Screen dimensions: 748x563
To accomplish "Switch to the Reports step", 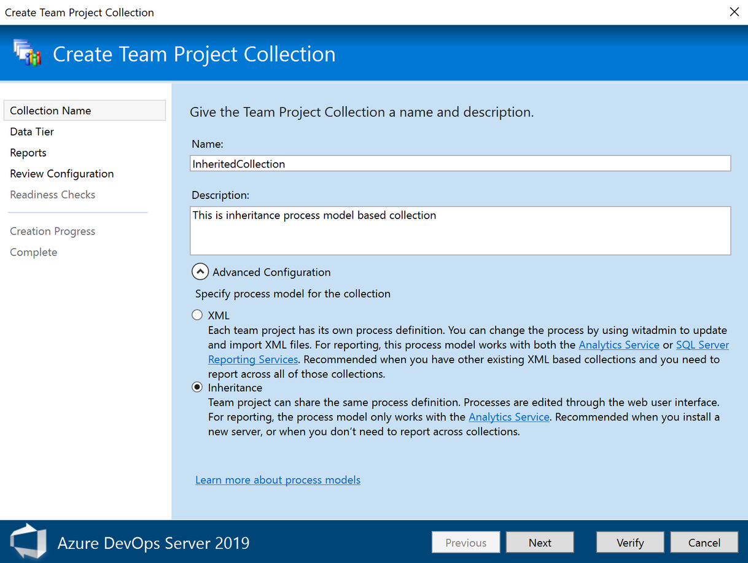I will (28, 152).
